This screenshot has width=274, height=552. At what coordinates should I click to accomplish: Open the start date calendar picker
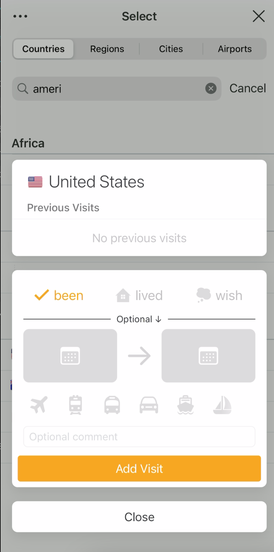pos(70,356)
